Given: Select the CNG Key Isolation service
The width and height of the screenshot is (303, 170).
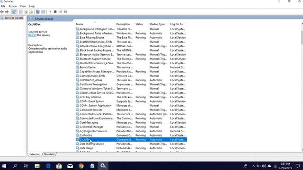Looking at the screenshot, I should click(131, 97).
